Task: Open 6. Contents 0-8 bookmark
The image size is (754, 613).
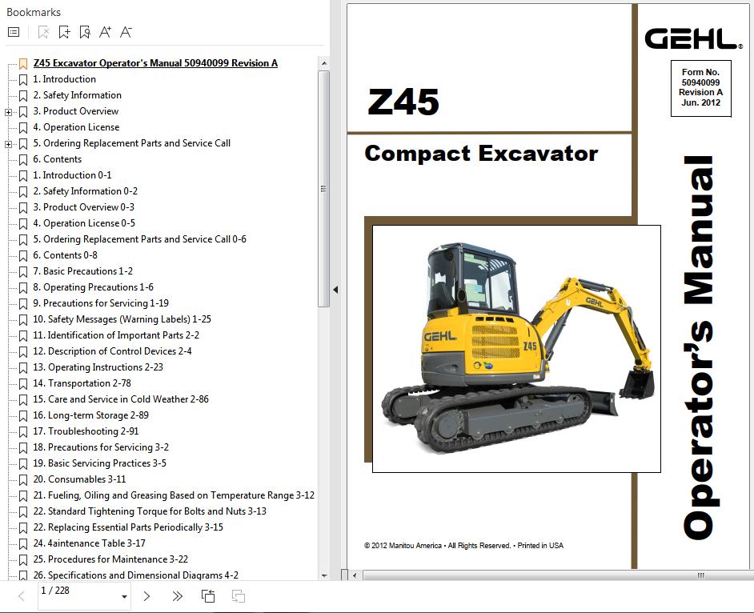Action: tap(66, 255)
